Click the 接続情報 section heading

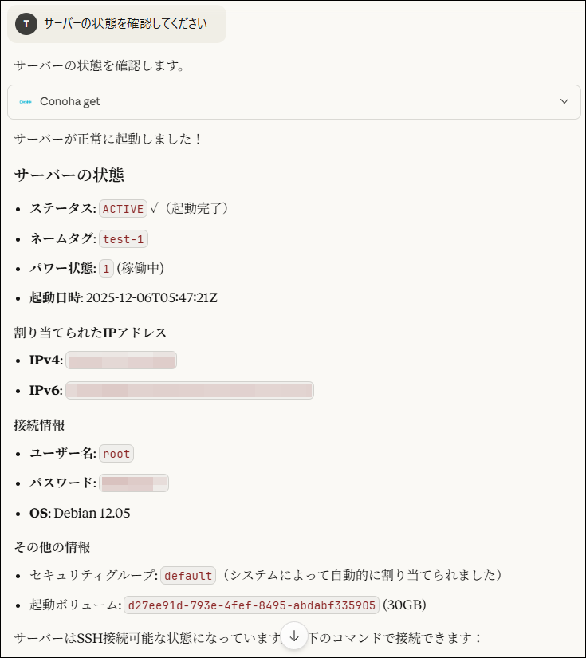tap(41, 425)
